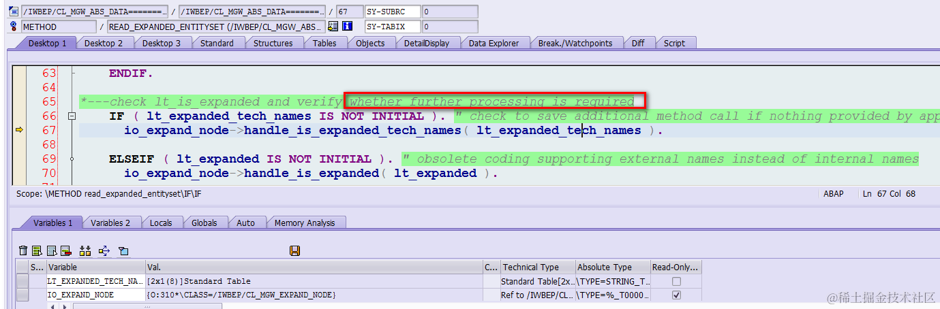Click the Technical Type column header
940x309 pixels.
[538, 267]
